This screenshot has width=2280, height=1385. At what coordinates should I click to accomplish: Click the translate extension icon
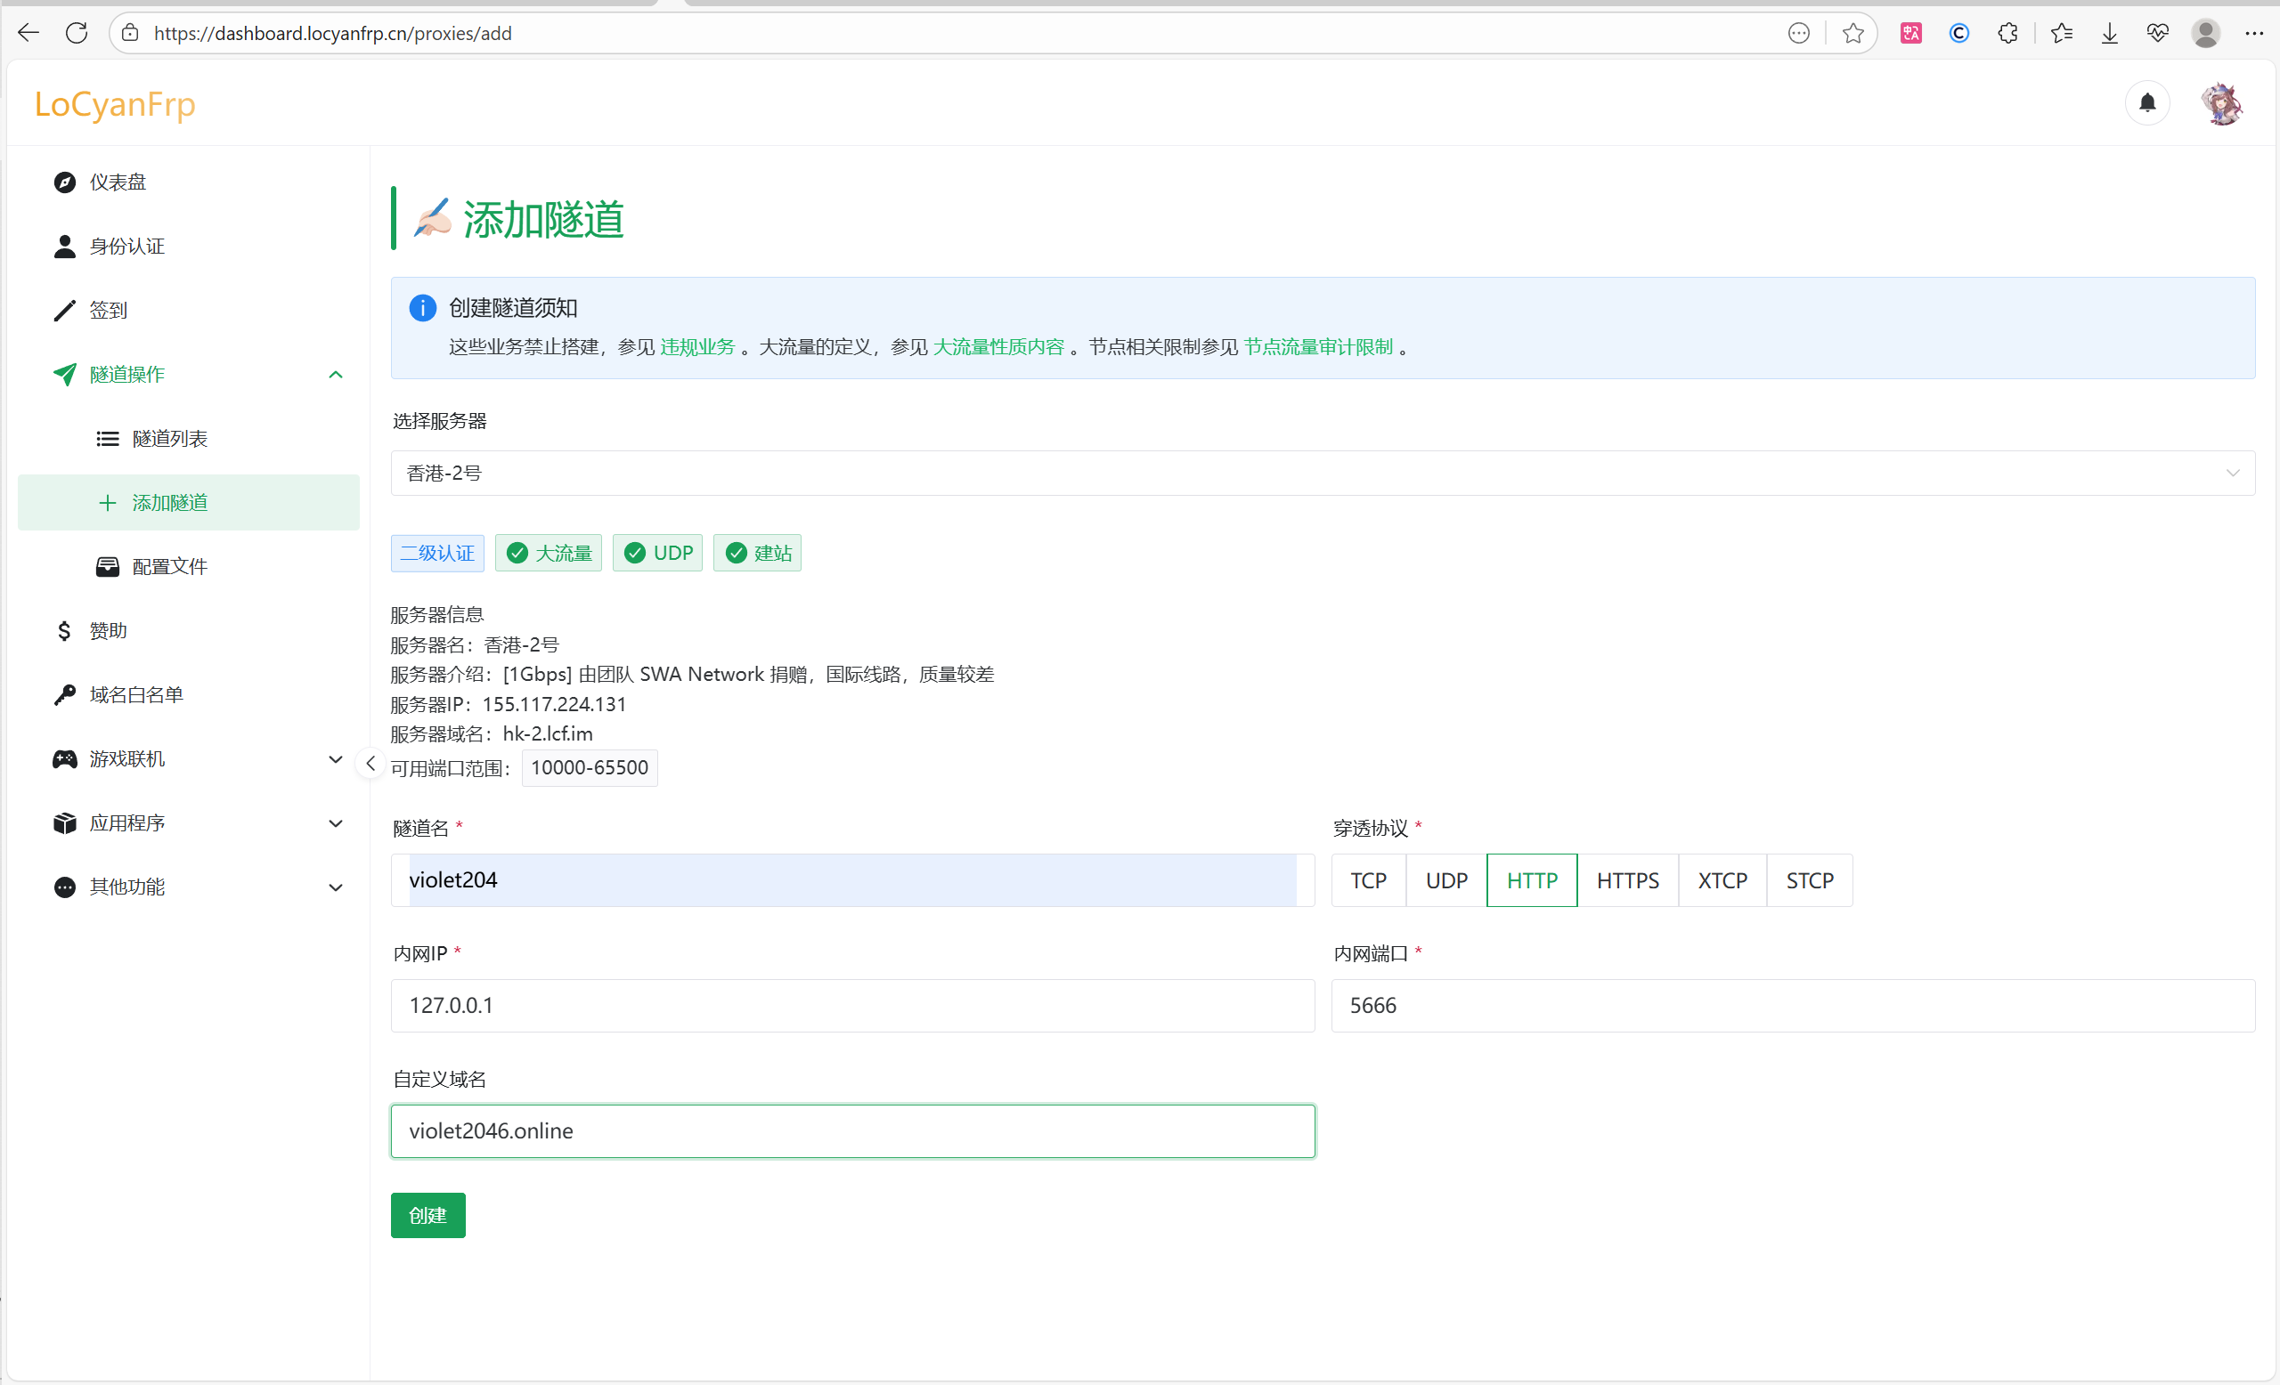pyautogui.click(x=1910, y=33)
